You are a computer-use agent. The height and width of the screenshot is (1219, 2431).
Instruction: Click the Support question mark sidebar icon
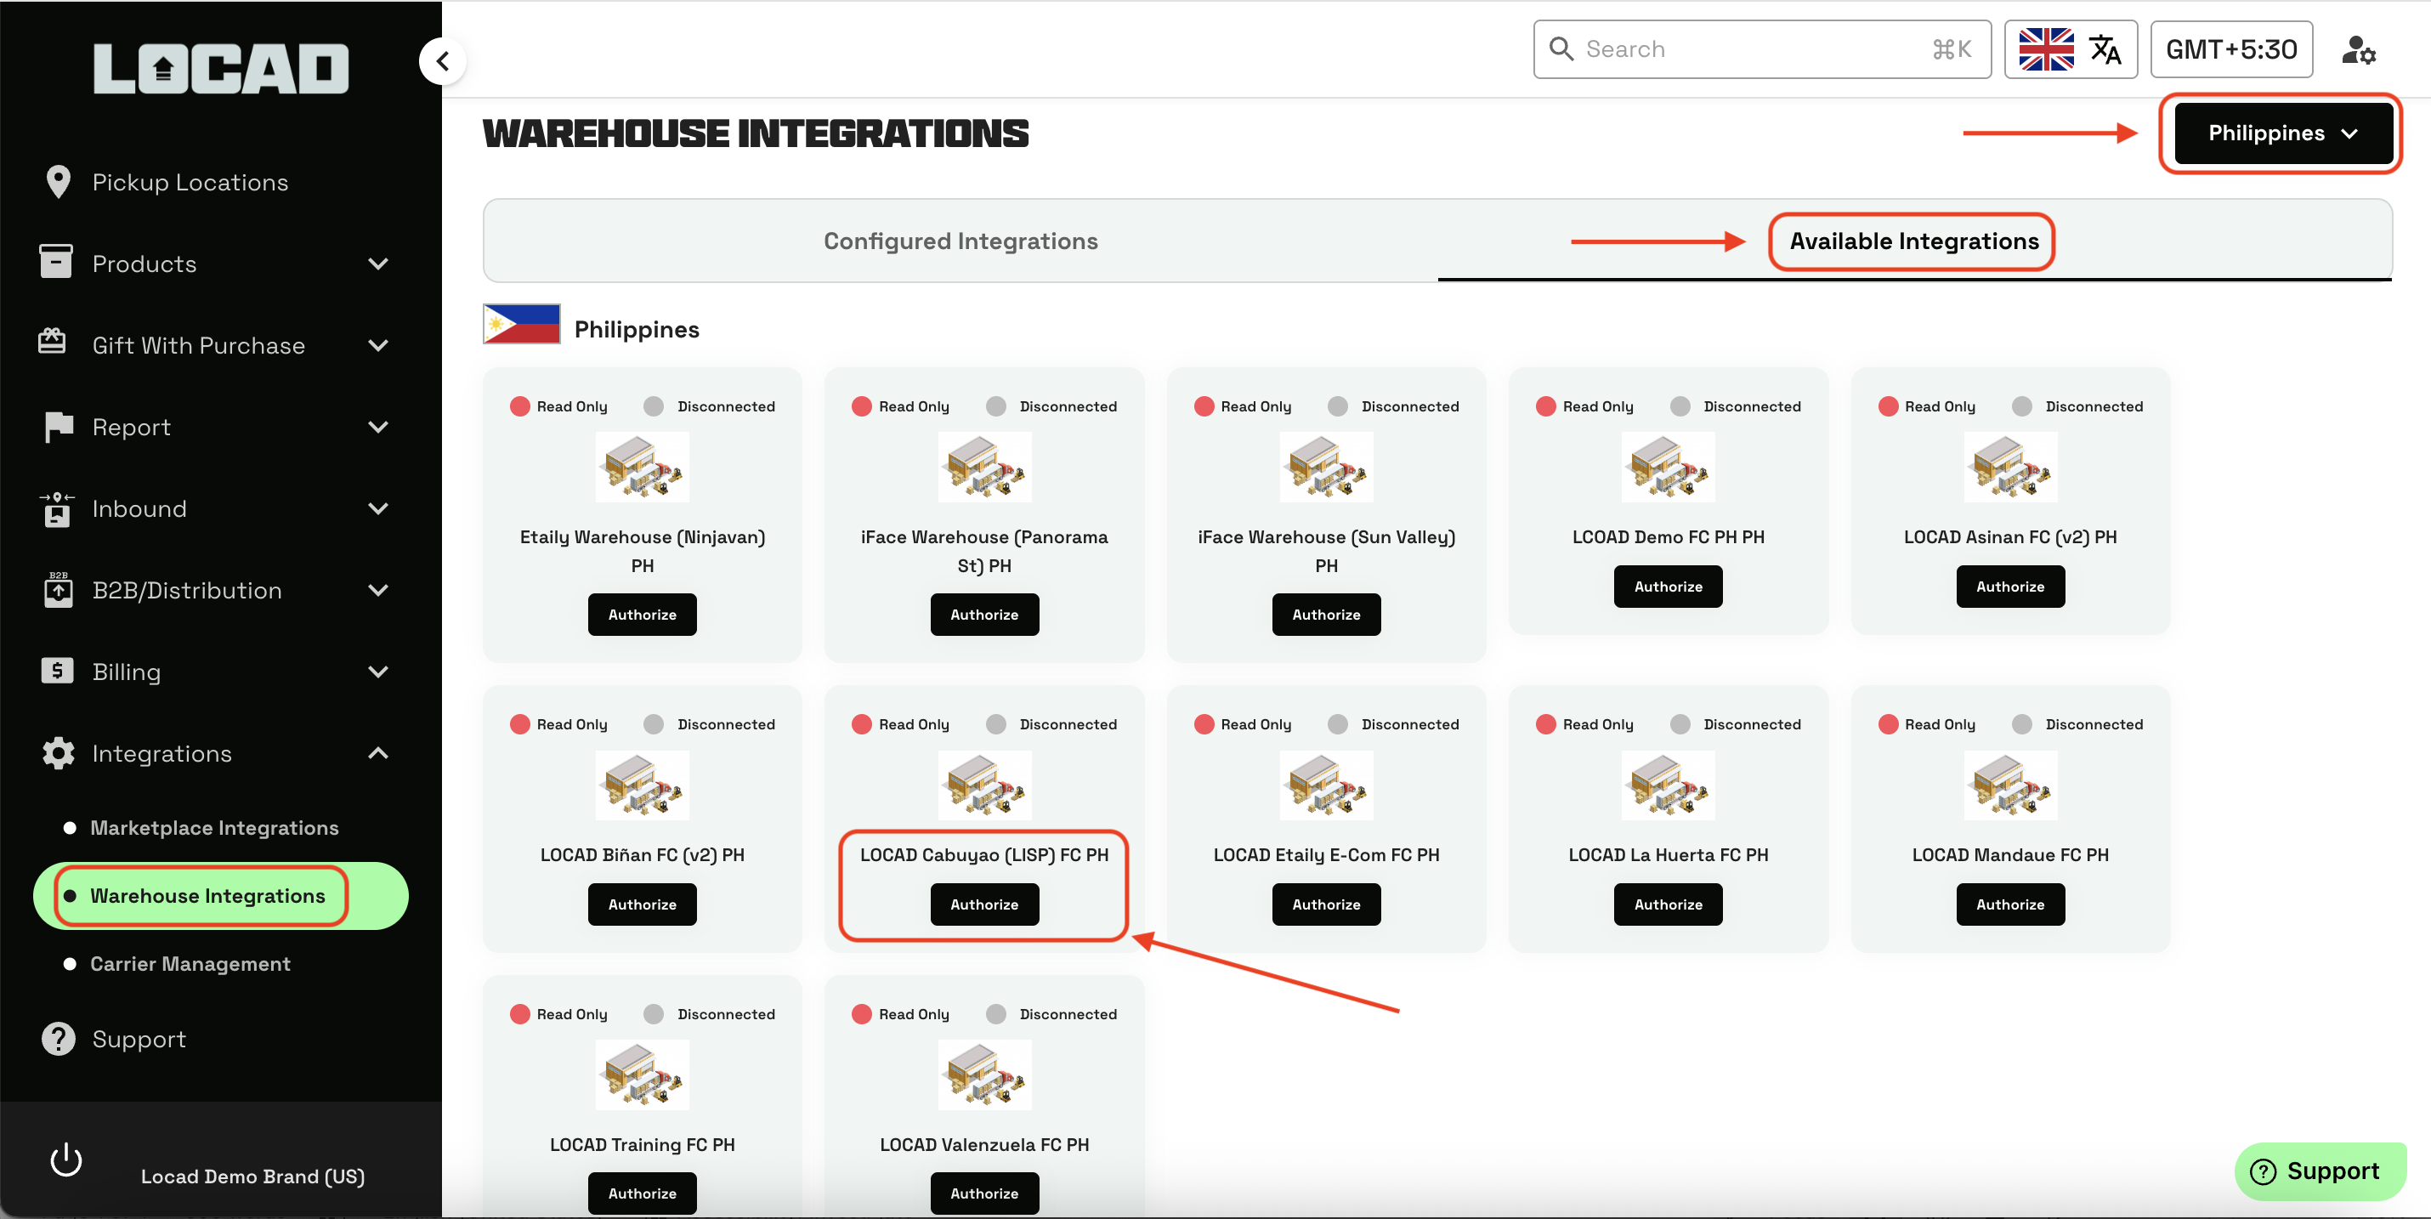pos(58,1039)
